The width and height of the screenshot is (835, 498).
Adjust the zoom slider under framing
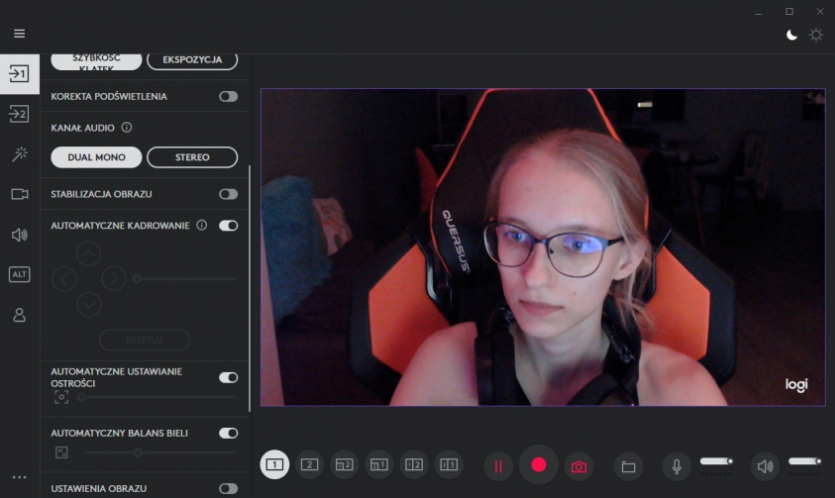186,279
